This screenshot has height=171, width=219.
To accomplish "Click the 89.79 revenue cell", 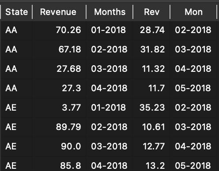I will click(x=59, y=127).
